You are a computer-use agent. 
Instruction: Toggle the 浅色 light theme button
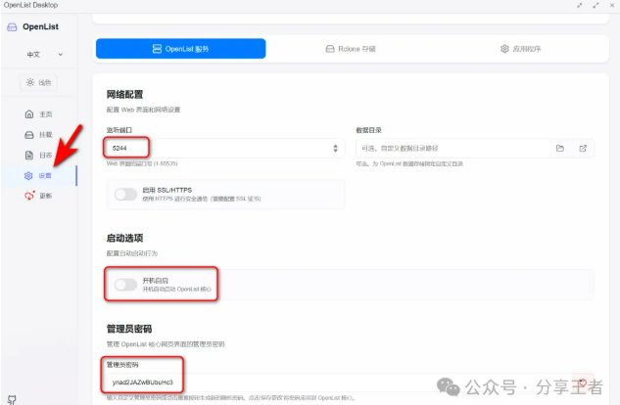pos(39,82)
